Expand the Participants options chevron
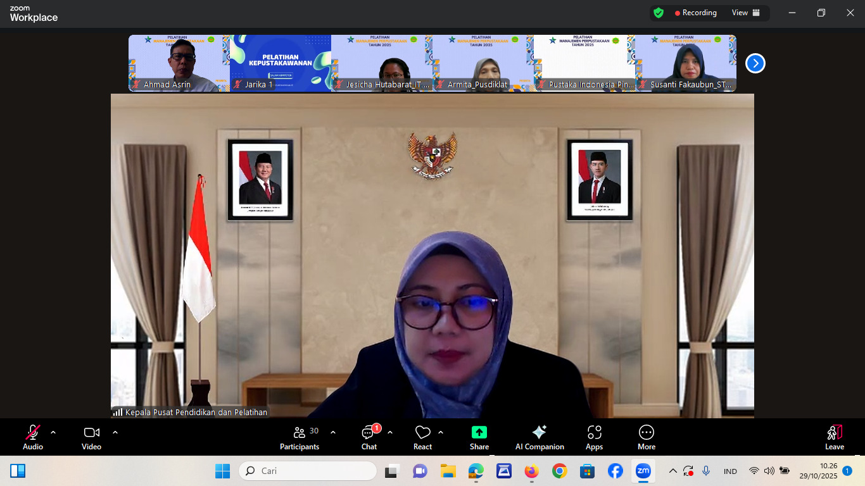The image size is (865, 486). coord(333,433)
